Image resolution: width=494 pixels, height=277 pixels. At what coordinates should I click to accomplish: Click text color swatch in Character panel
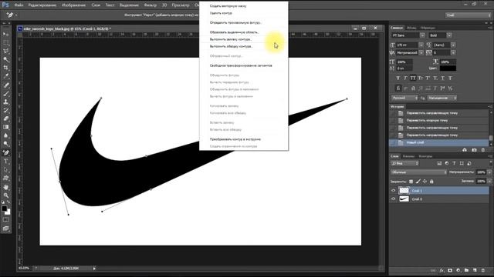coord(448,68)
